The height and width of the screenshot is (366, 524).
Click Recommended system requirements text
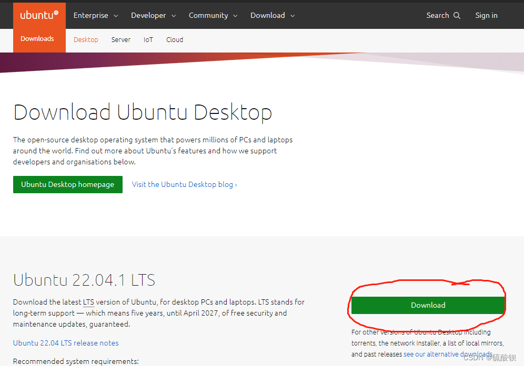coord(76,361)
